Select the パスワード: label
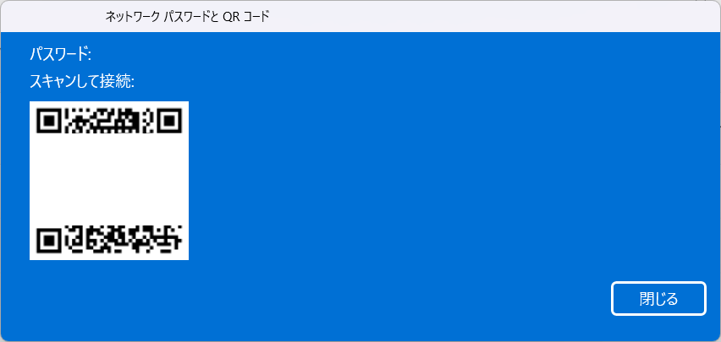 [61, 54]
